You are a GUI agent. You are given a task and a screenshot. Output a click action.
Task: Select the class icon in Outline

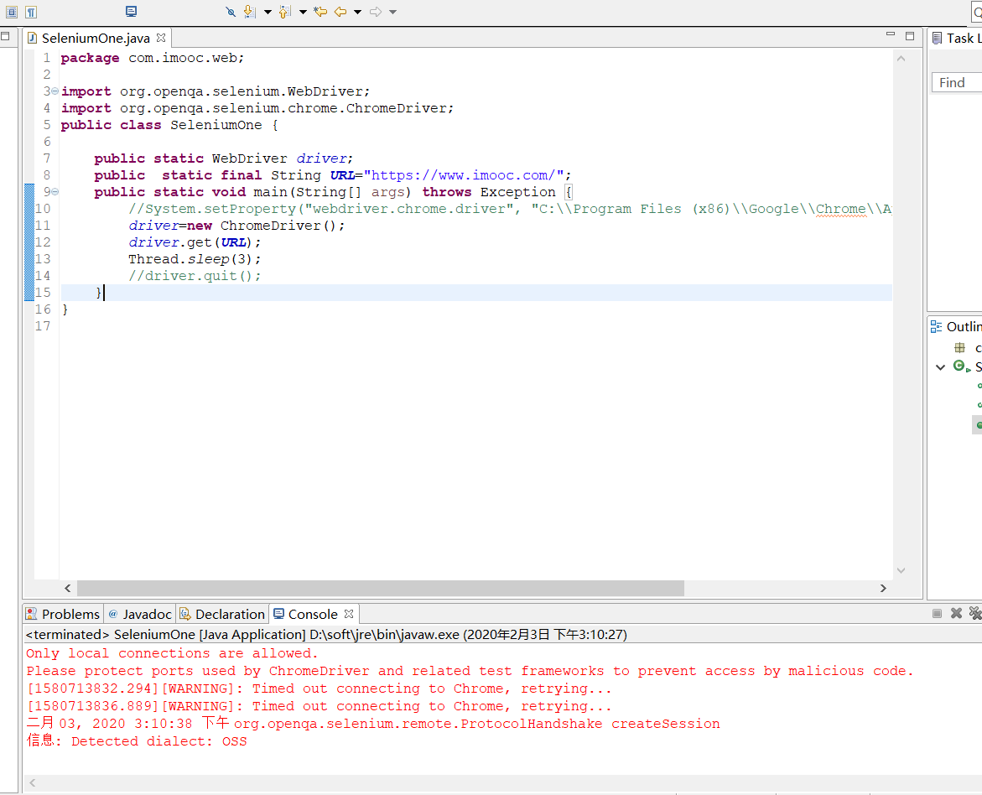(x=959, y=366)
